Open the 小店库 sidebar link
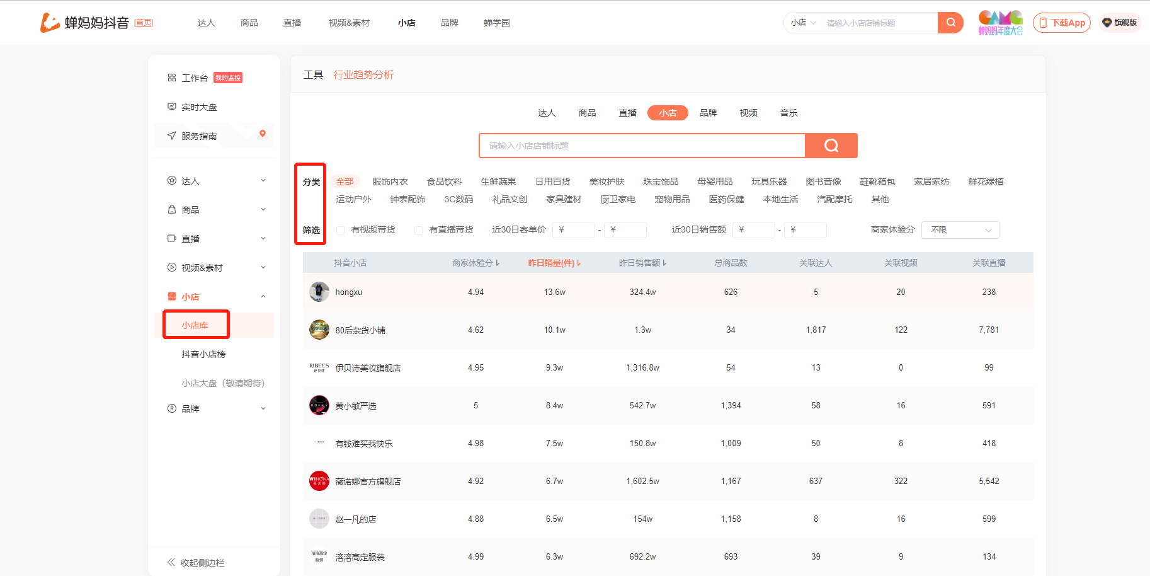 [195, 325]
